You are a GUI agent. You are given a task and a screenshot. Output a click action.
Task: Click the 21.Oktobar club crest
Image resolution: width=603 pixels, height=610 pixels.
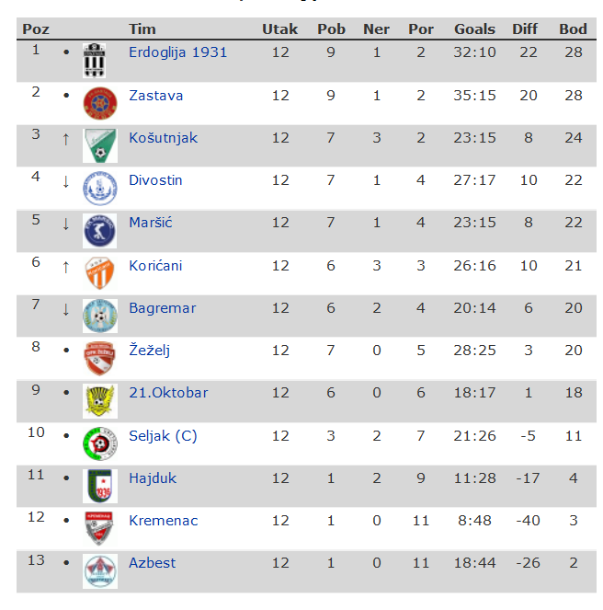click(x=97, y=400)
